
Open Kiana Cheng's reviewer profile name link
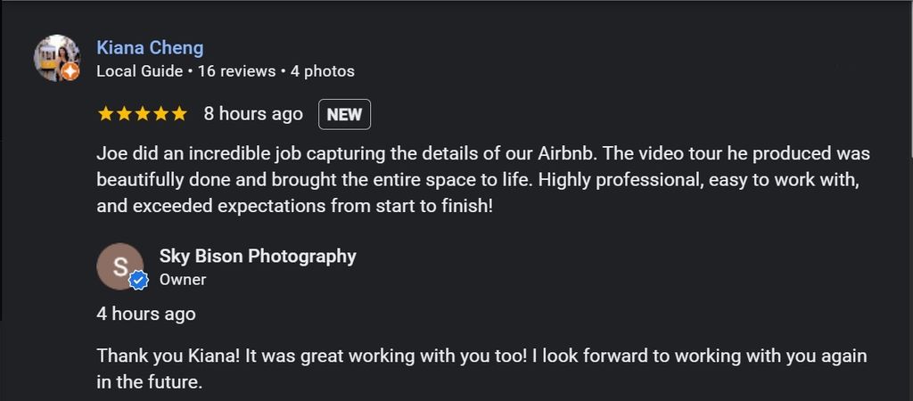tap(150, 48)
